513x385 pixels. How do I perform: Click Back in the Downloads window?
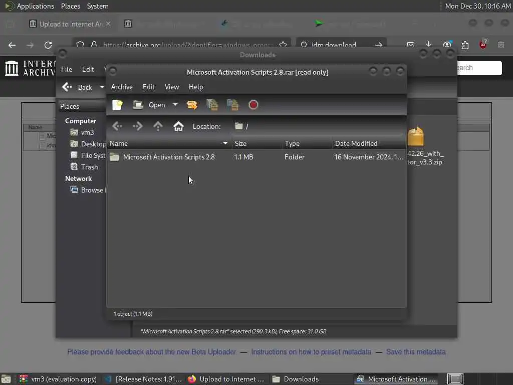78,87
